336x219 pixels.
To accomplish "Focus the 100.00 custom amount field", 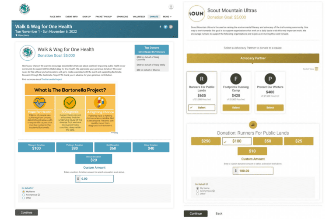I will [x=253, y=171].
